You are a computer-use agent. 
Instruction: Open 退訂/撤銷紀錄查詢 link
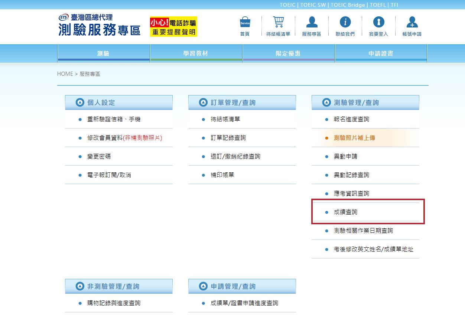[235, 156]
